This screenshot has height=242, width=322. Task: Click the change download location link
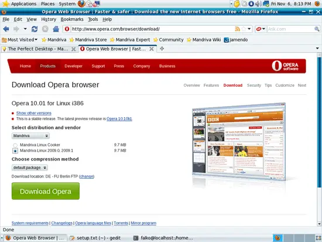click(87, 176)
